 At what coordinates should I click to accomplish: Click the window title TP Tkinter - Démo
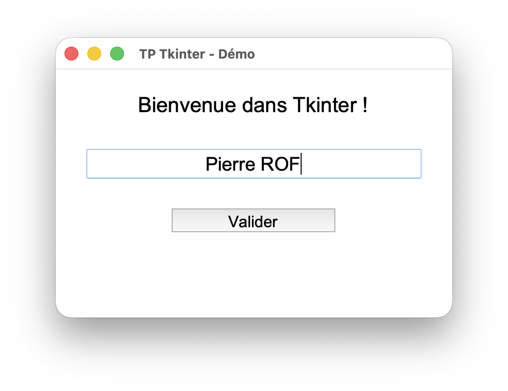(197, 54)
